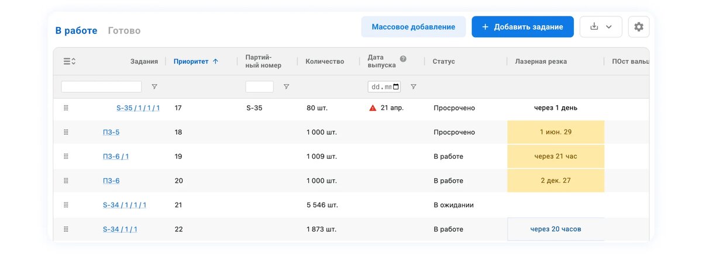This screenshot has width=702, height=254.
Task: Open the S-35 / 1 / 1 / 1 task link
Action: 138,108
